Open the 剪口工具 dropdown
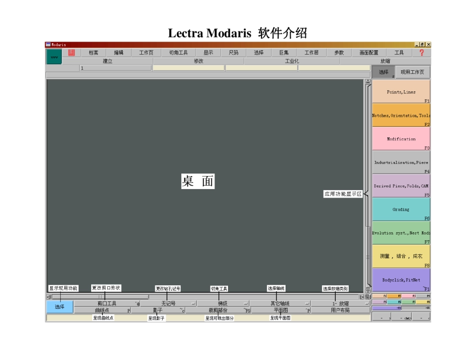 point(107,303)
